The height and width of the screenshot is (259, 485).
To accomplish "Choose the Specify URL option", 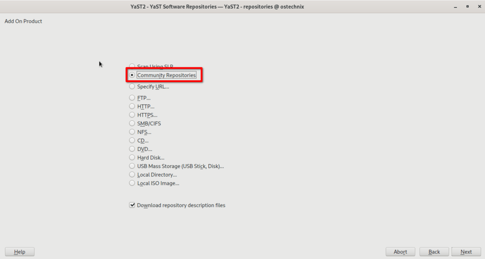I will pyautogui.click(x=132, y=86).
